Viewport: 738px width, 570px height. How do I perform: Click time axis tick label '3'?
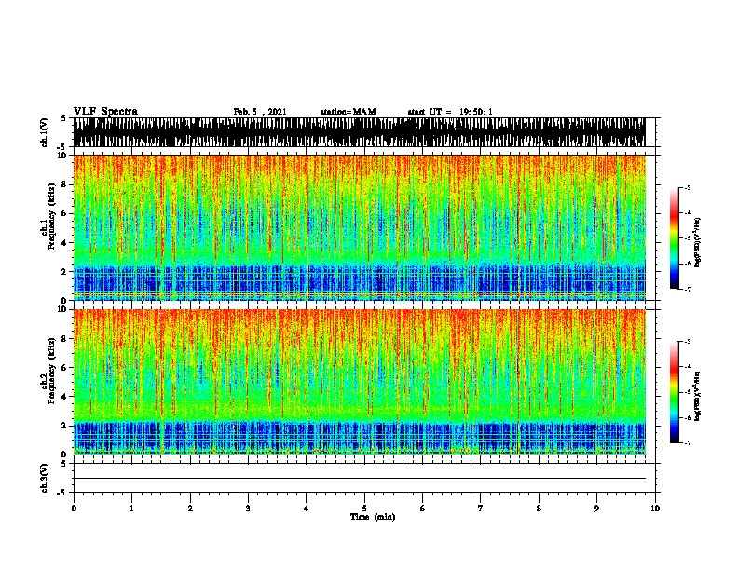click(248, 509)
